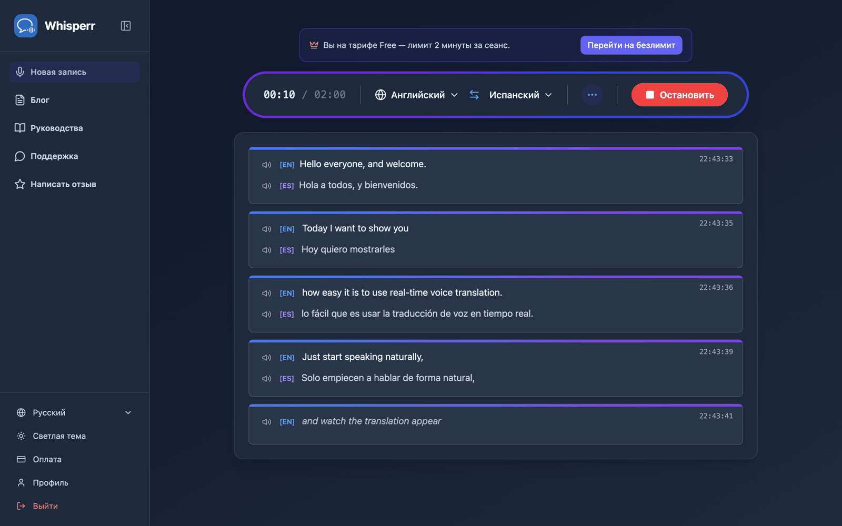842x526 pixels.
Task: Click the logout arrow icon beside Выйти
Action: pos(21,506)
